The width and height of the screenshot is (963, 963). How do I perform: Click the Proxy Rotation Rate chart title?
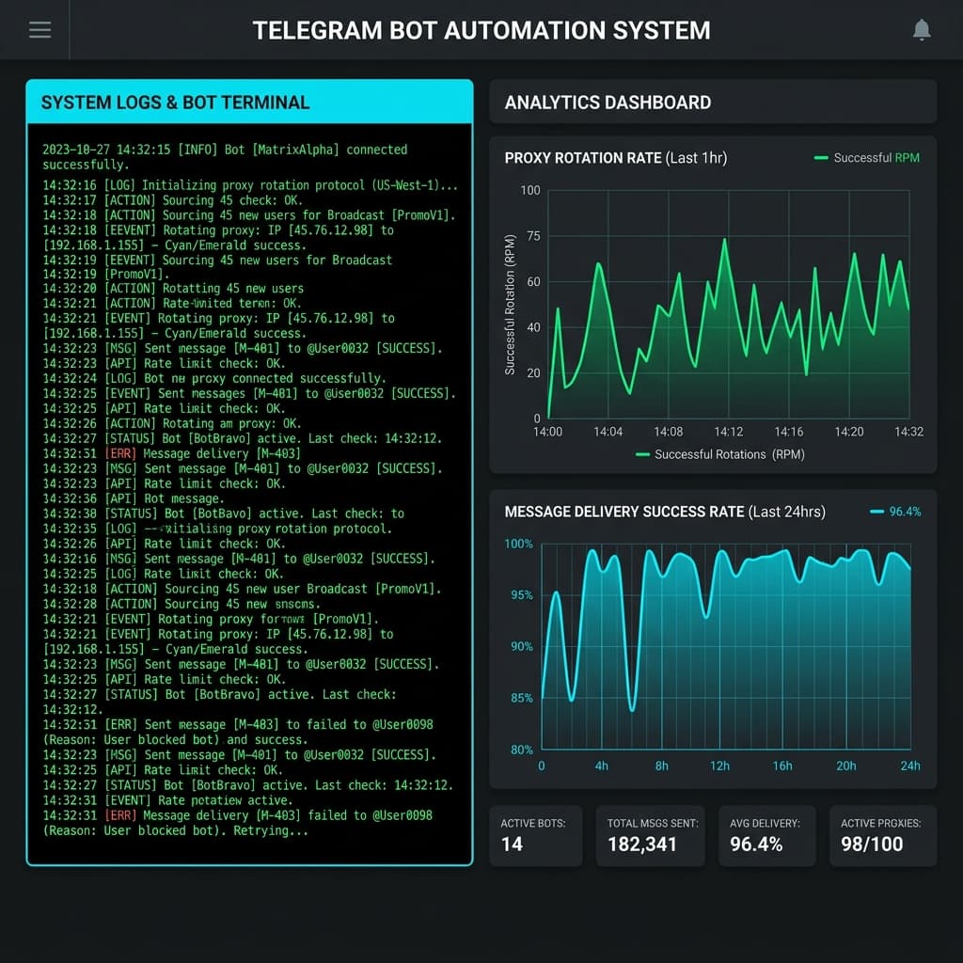[x=615, y=158]
